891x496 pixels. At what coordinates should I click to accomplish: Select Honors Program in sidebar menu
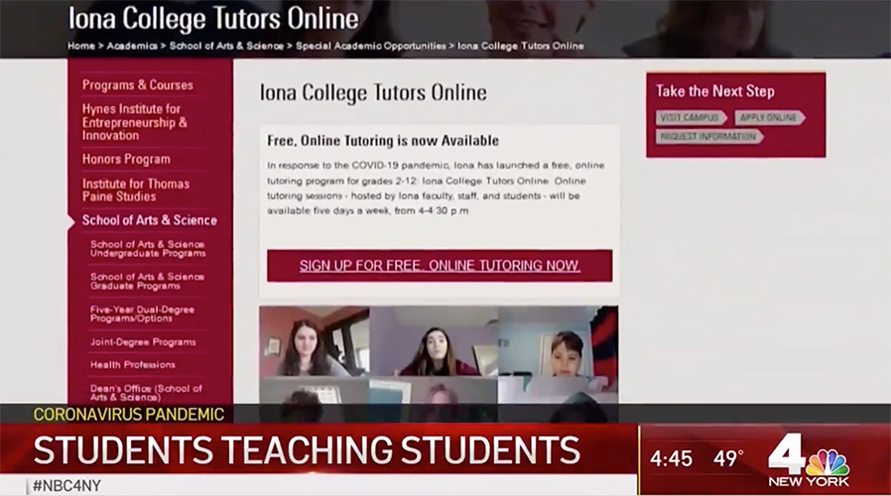(x=126, y=159)
